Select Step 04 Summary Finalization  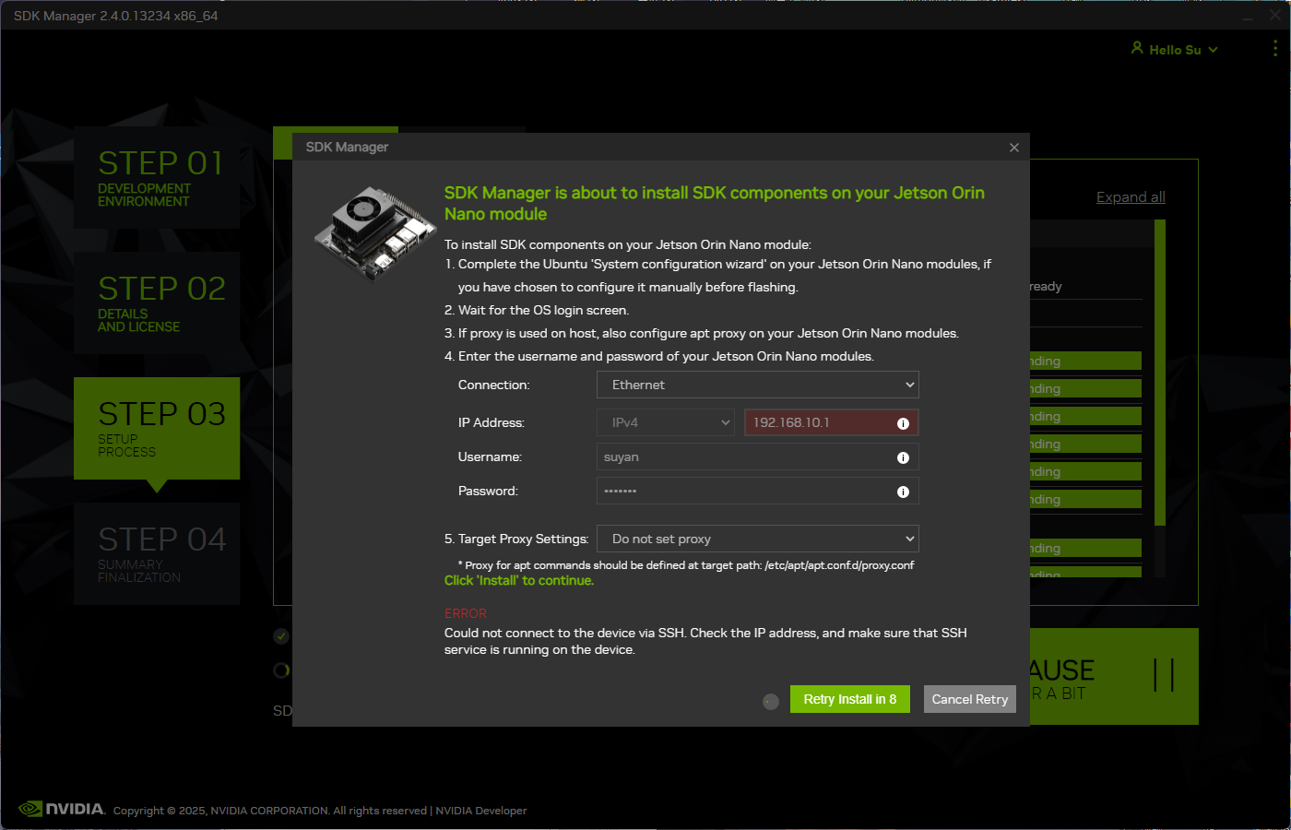click(157, 553)
